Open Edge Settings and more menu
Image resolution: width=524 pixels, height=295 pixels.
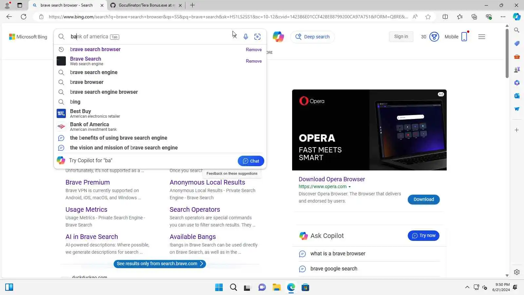click(503, 17)
